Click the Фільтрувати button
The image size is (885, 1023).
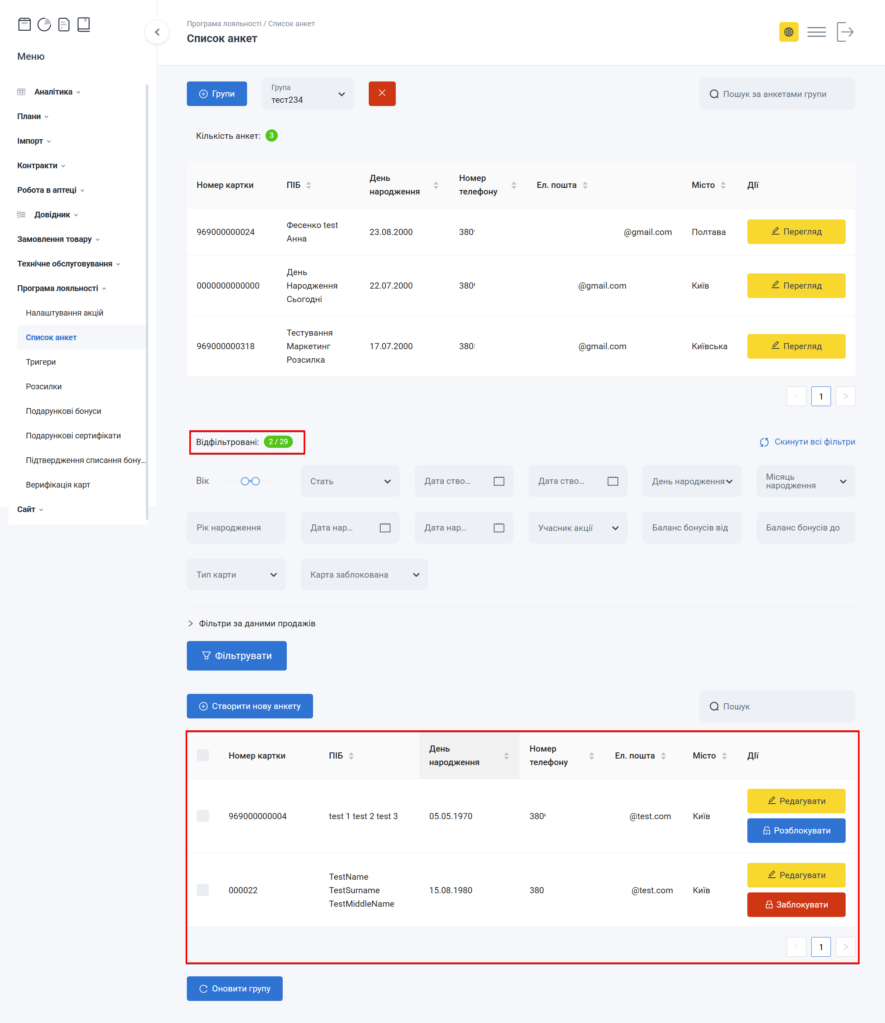coord(236,655)
